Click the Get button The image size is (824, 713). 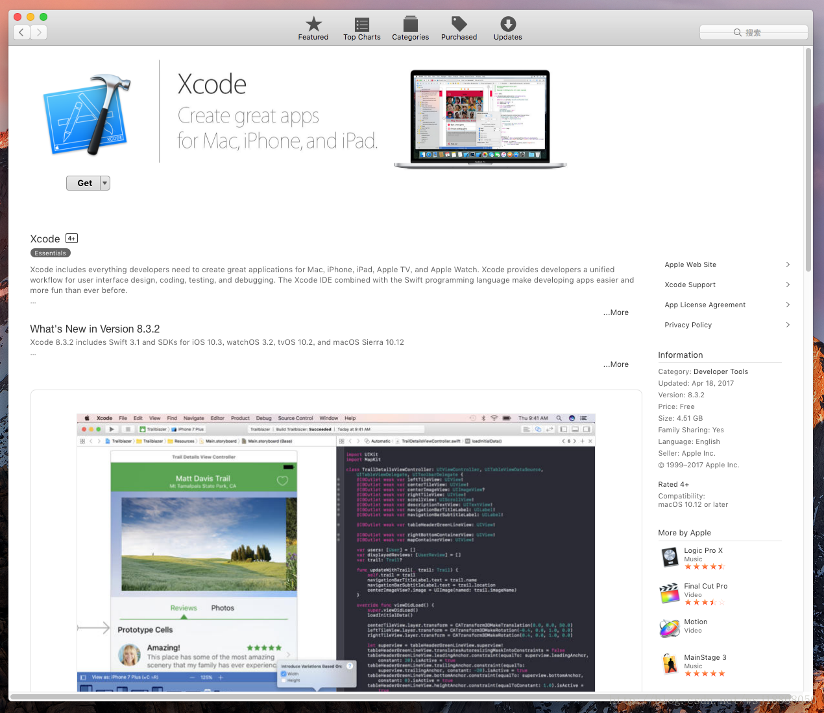point(84,183)
